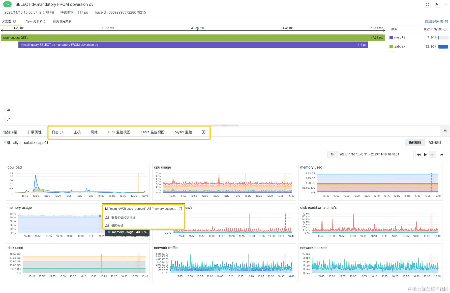
Task: Select the mysqli_query SELECT span bar
Action: [x=193, y=45]
